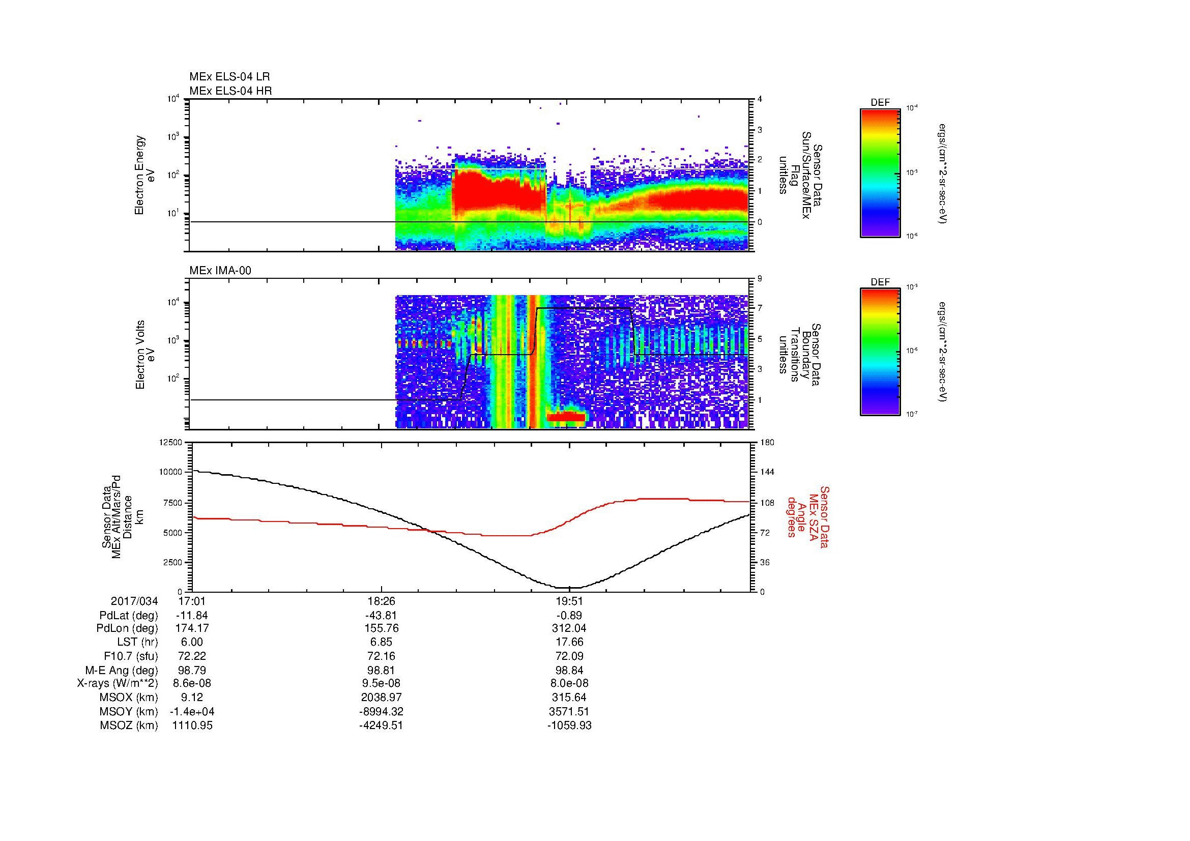Image resolution: width=1190 pixels, height=841 pixels.
Task: Select the lower DEF color bar
Action: (880, 352)
